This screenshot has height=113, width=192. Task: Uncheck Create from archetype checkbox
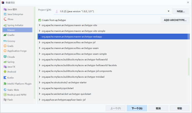click(x=40, y=20)
